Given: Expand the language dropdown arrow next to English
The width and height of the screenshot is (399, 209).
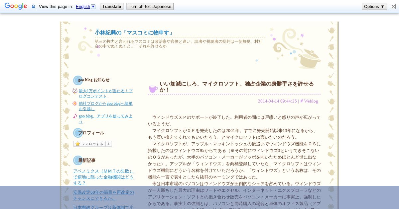Looking at the screenshot, I should (x=93, y=6).
